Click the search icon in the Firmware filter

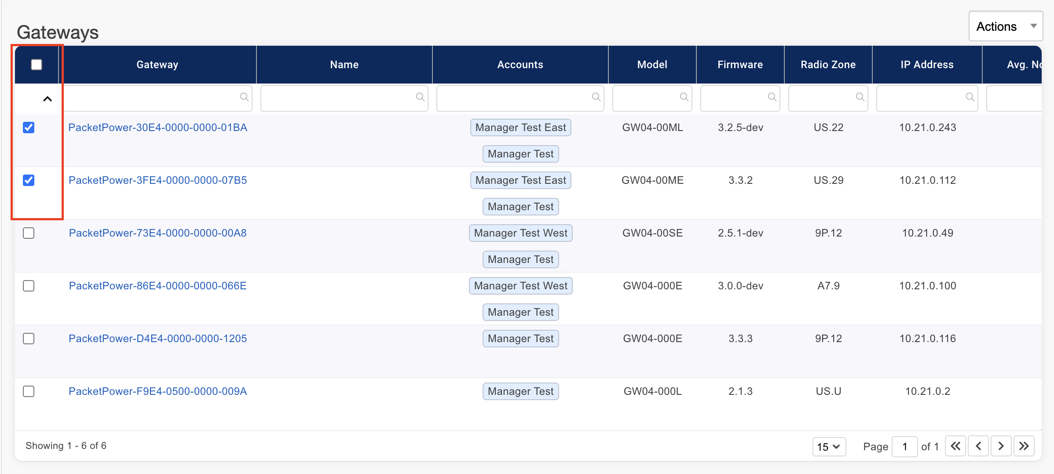coord(772,97)
